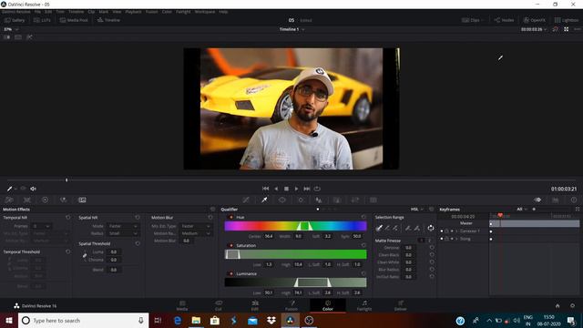Open the Timeline 1 name dropdown
Image resolution: width=583 pixels, height=328 pixels.
(x=291, y=29)
